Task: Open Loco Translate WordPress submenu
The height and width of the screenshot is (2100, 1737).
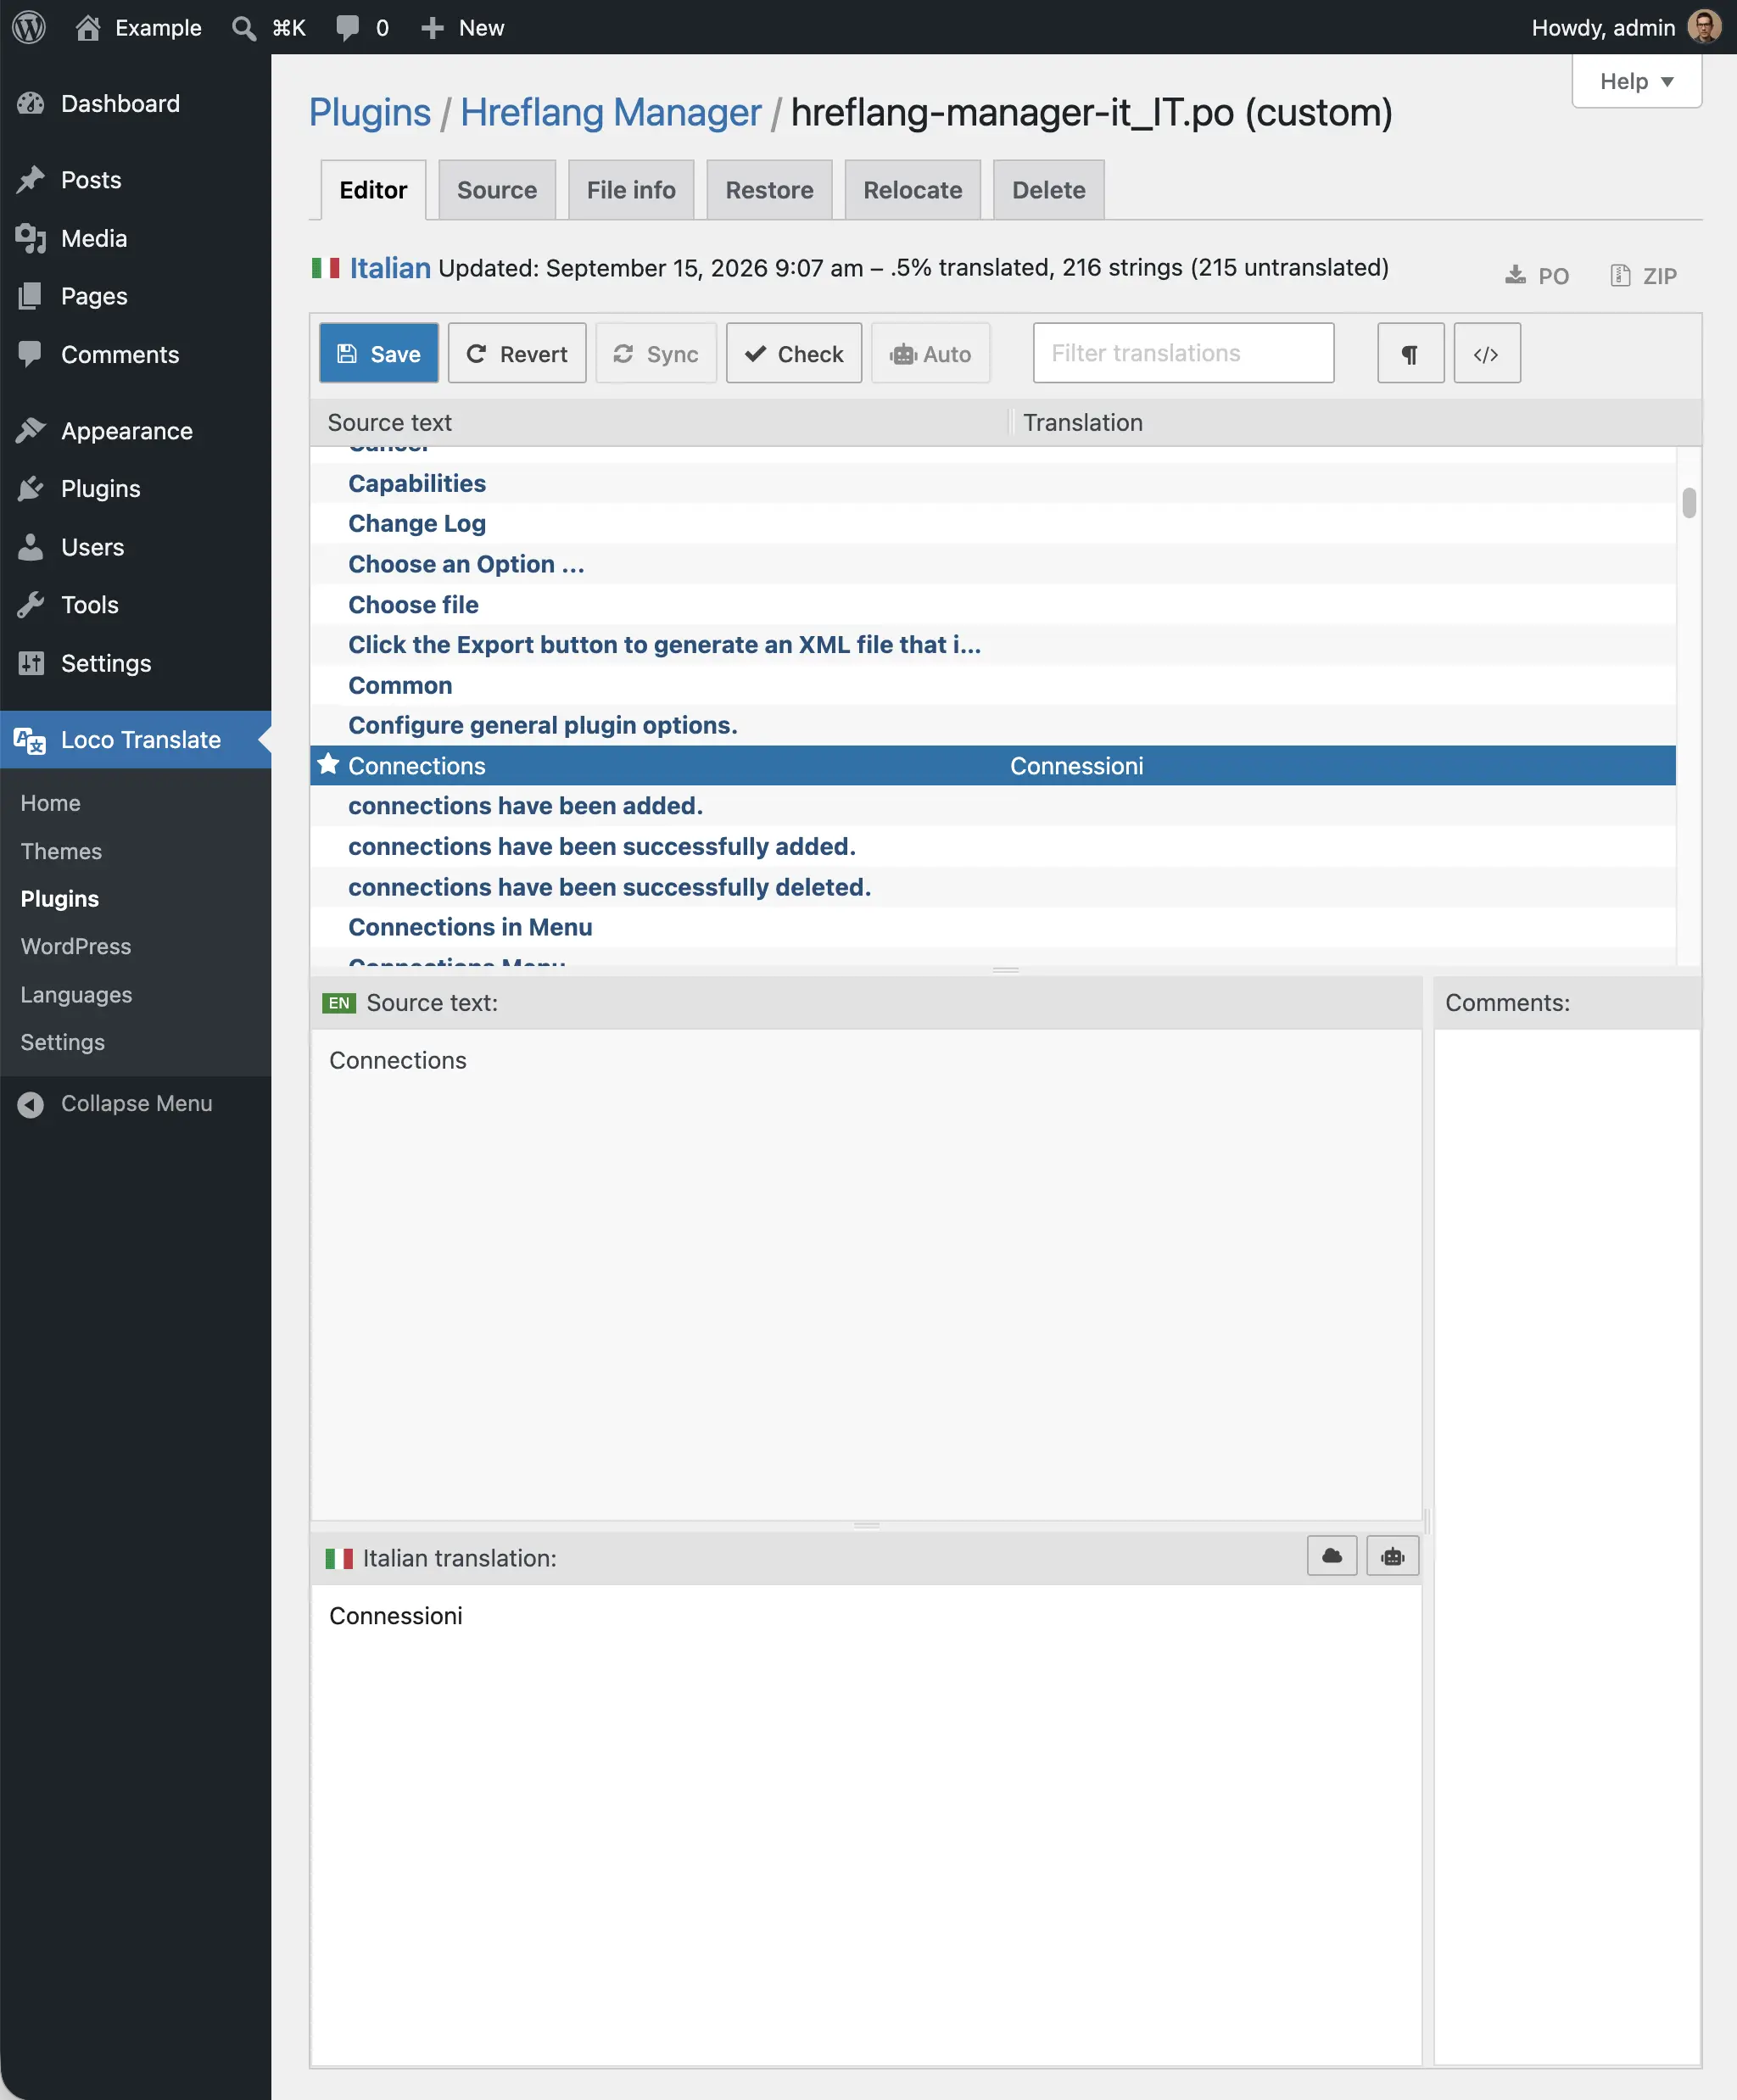Action: coord(76,946)
